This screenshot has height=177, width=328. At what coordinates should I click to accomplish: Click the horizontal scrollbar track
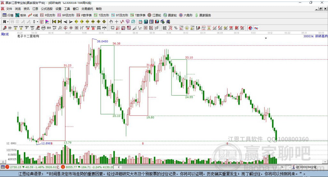(x=200, y=167)
